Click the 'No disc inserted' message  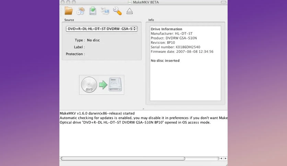[x=165, y=60]
